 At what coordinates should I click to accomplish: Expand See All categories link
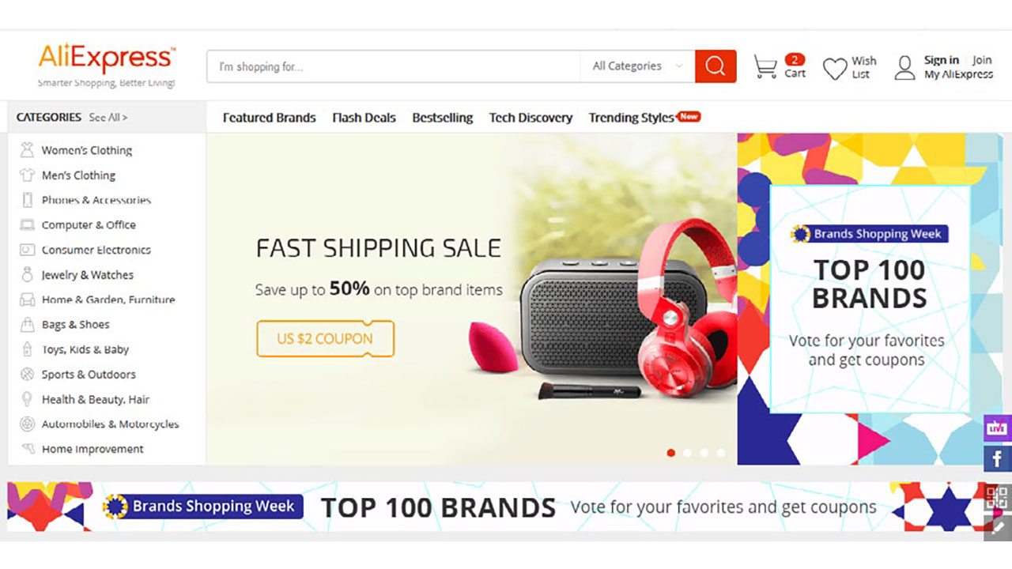108,118
